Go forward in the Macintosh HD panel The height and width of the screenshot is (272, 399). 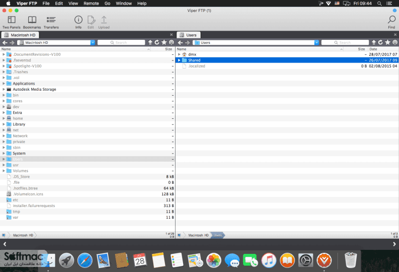[x=12, y=42]
